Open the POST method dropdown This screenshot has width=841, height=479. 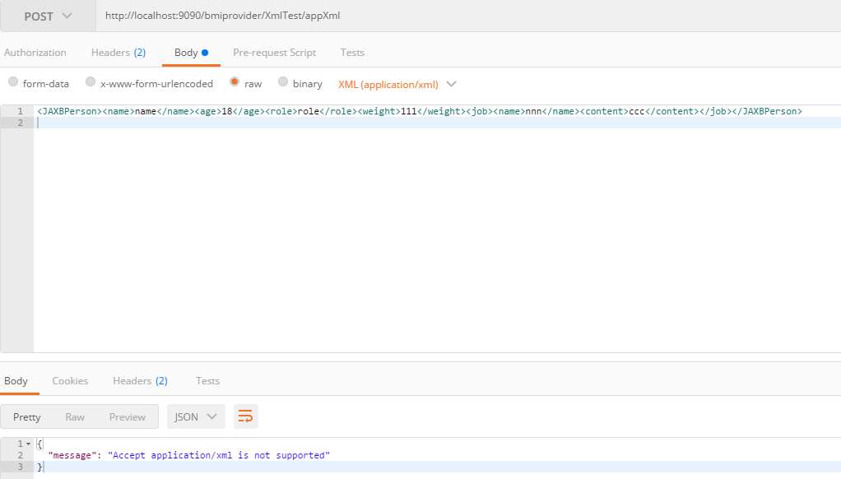click(x=48, y=16)
